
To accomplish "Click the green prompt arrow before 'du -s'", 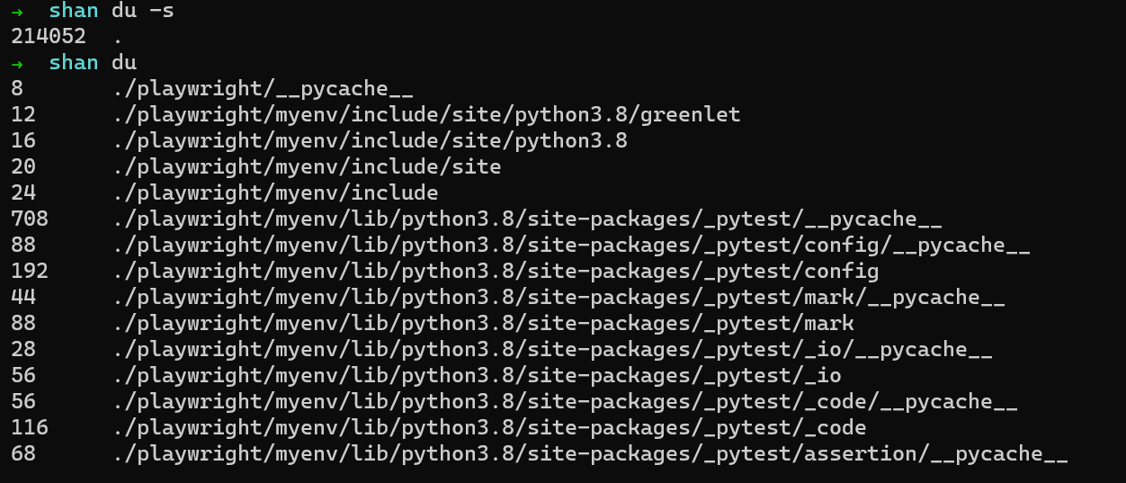I will pyautogui.click(x=17, y=11).
